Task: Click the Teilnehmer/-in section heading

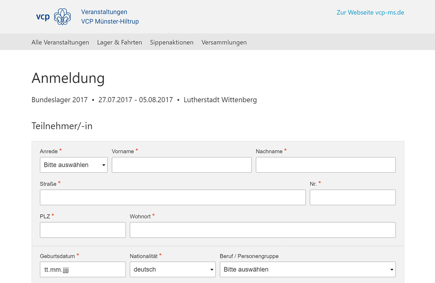Action: click(62, 126)
